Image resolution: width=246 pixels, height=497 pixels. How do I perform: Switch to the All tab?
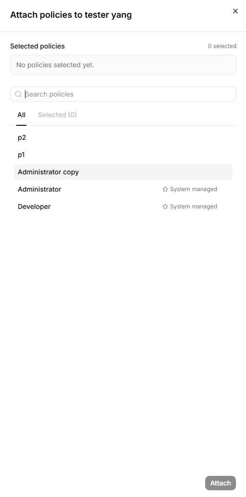[21, 115]
